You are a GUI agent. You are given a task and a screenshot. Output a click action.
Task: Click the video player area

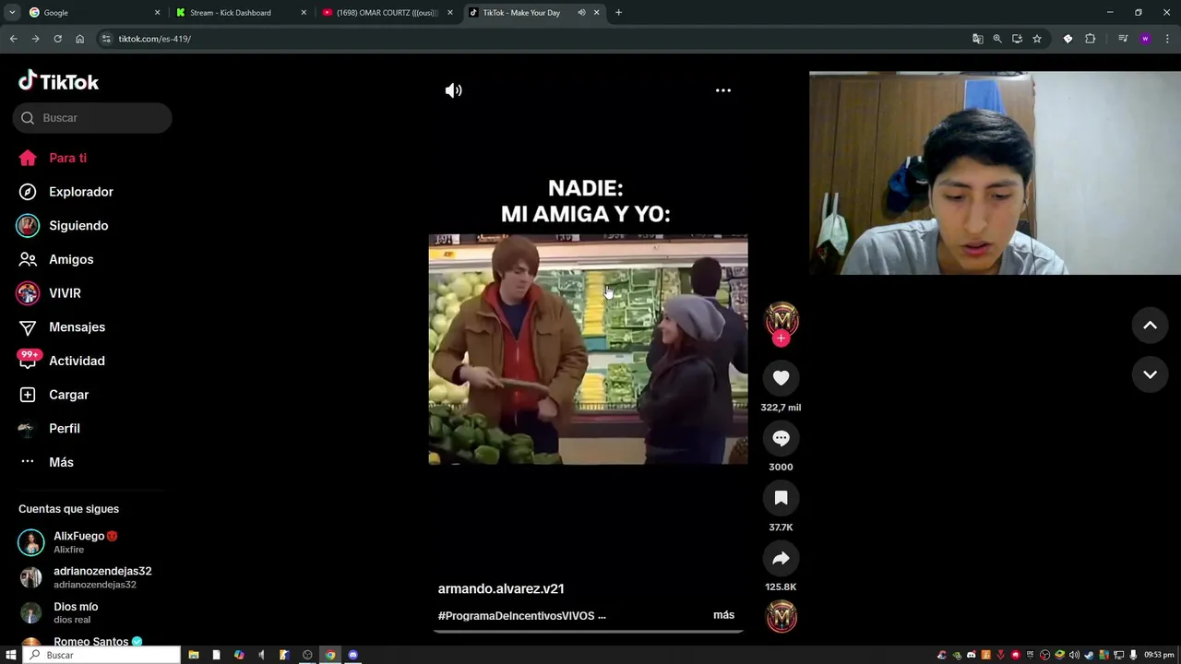click(588, 349)
